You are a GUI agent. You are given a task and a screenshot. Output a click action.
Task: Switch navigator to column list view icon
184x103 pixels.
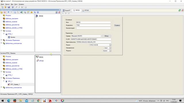(x=38, y=12)
